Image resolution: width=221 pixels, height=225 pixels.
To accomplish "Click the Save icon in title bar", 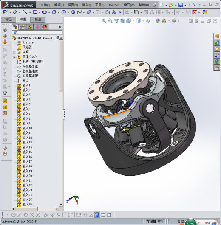I will [x=181, y=5].
